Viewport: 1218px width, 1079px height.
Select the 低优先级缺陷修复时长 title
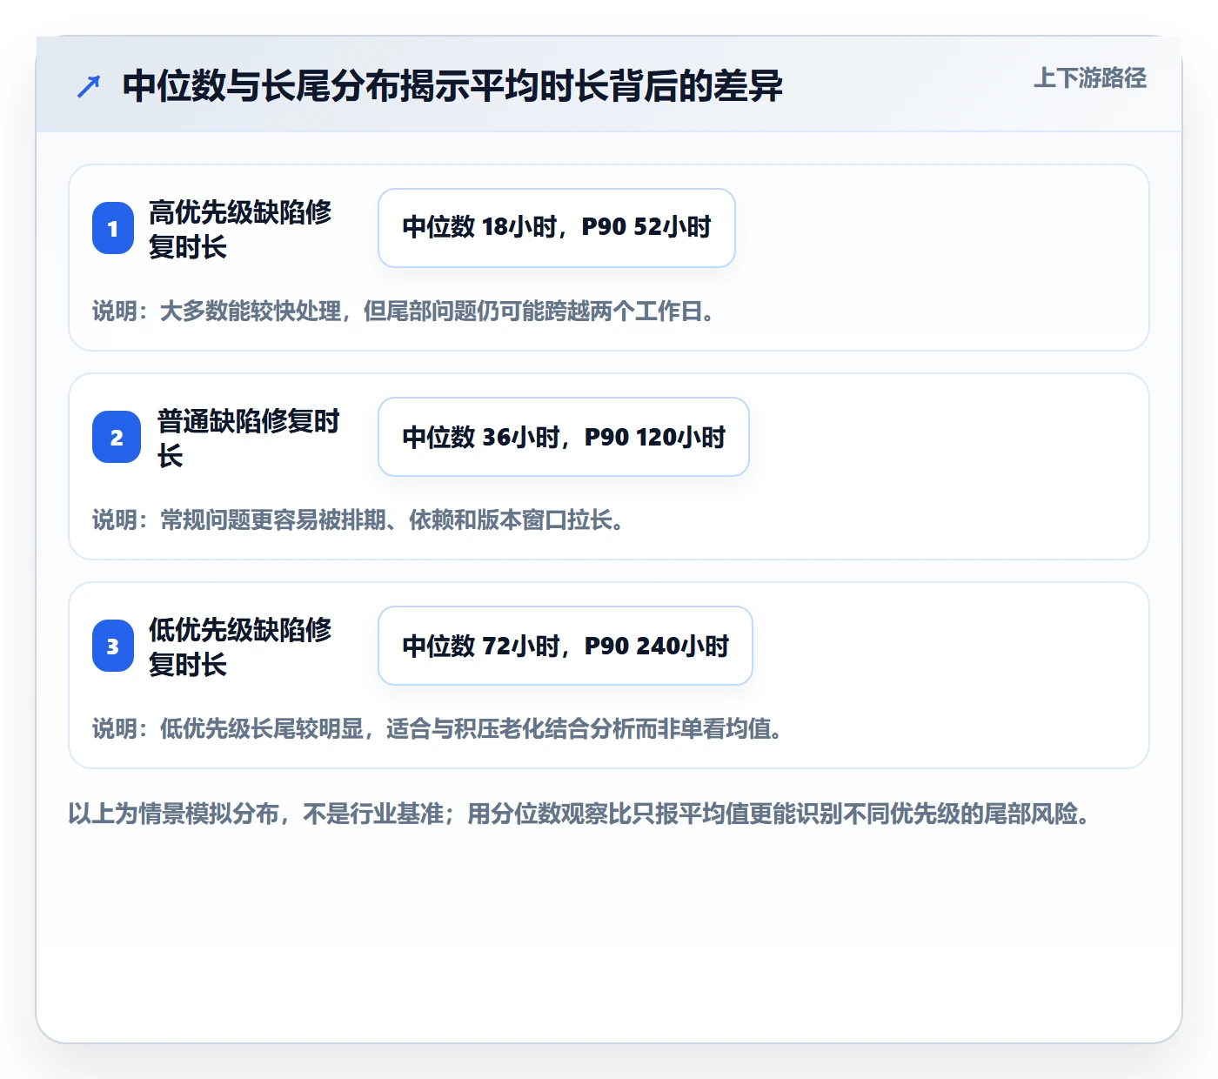point(240,647)
